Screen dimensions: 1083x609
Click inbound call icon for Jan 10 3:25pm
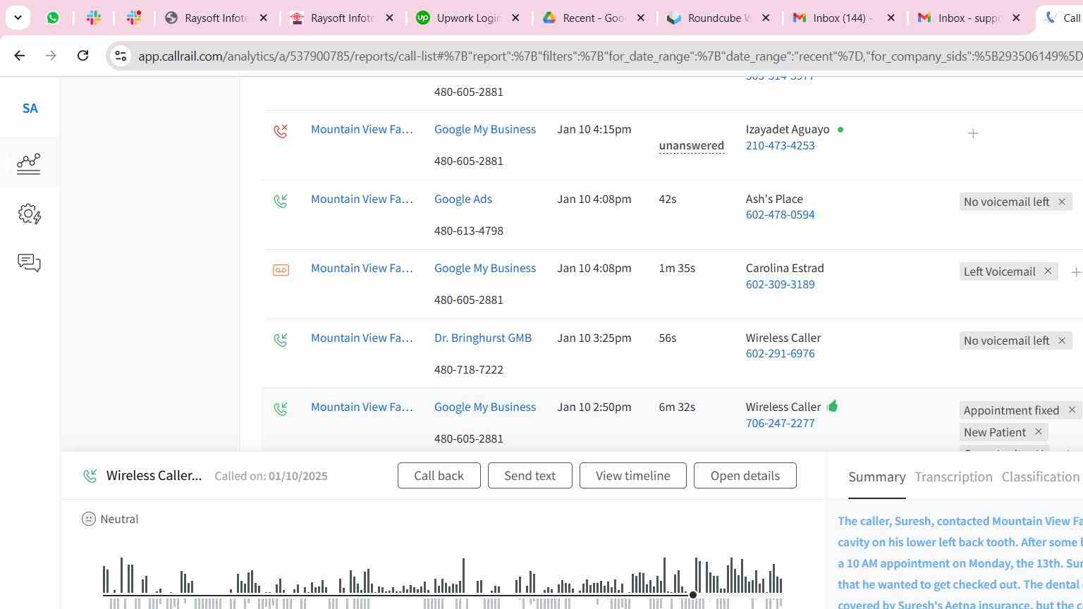pyautogui.click(x=281, y=339)
